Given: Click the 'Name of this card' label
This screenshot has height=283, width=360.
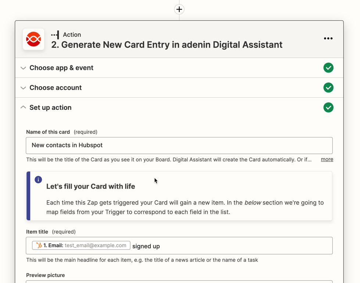Looking at the screenshot, I should click(x=48, y=132).
